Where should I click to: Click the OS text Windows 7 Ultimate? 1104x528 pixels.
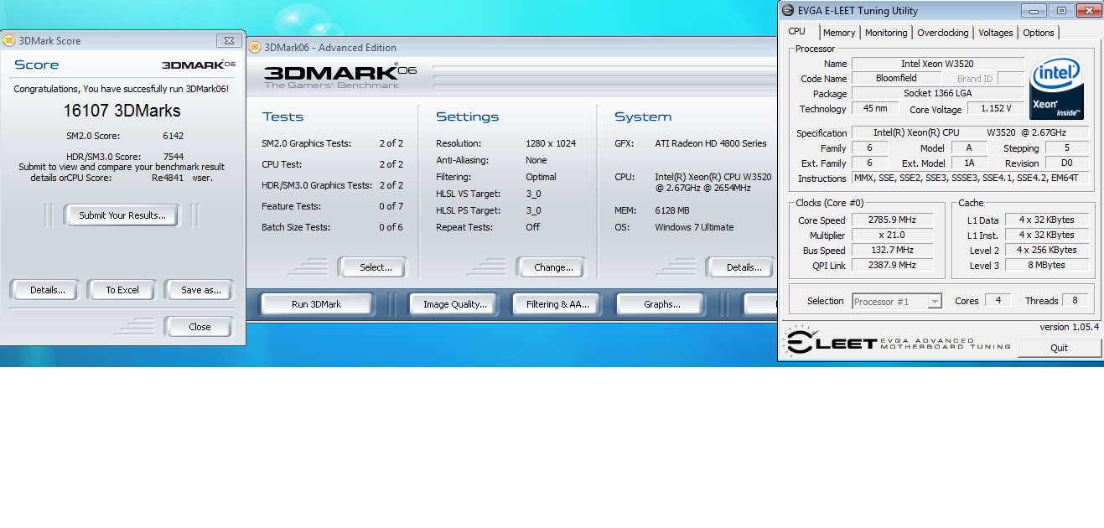click(x=694, y=227)
